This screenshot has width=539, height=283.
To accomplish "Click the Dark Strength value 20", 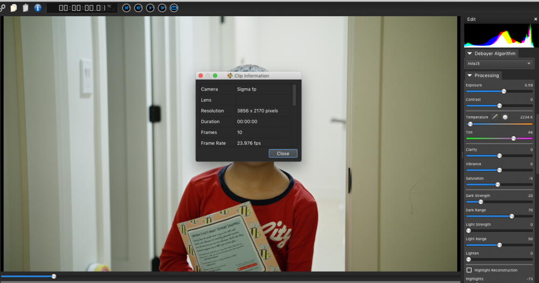I will click(x=530, y=195).
